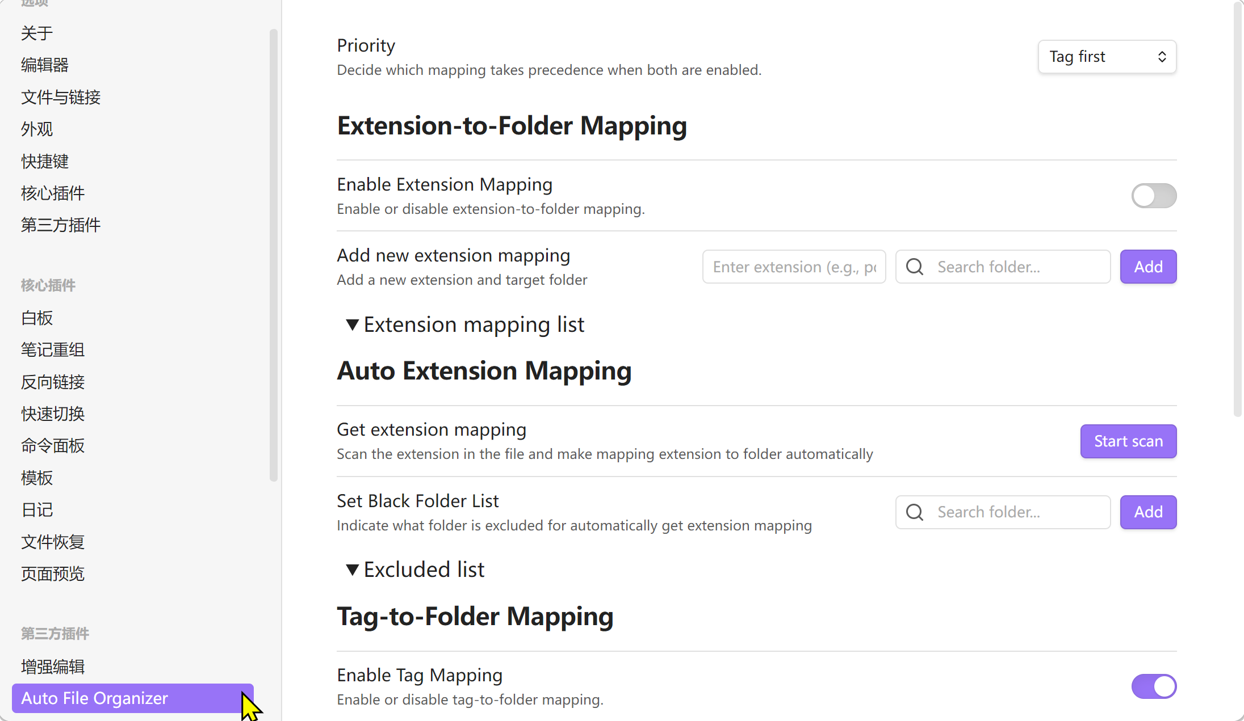Collapse the Excluded list section

[352, 570]
